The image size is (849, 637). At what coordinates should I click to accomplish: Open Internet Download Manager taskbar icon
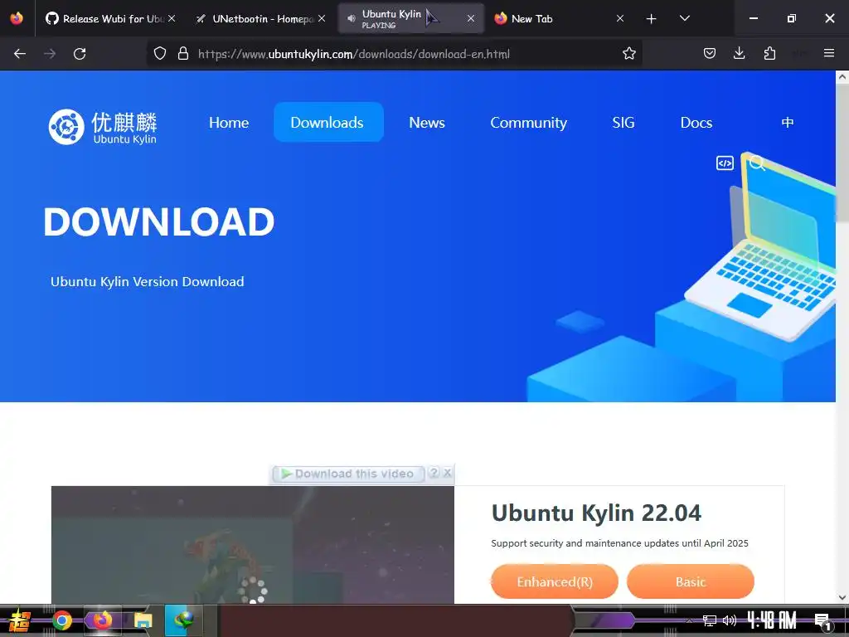point(183,620)
